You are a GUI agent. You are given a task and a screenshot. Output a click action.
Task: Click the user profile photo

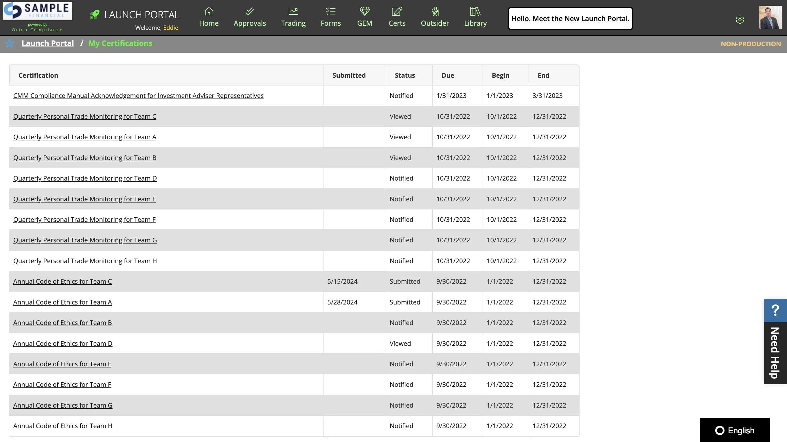770,18
